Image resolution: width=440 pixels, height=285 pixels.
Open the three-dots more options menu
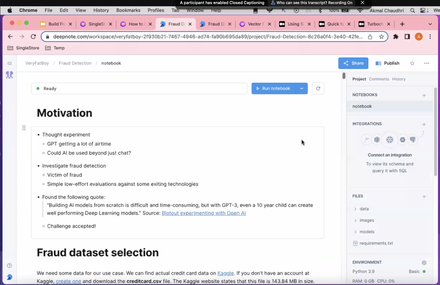427,63
